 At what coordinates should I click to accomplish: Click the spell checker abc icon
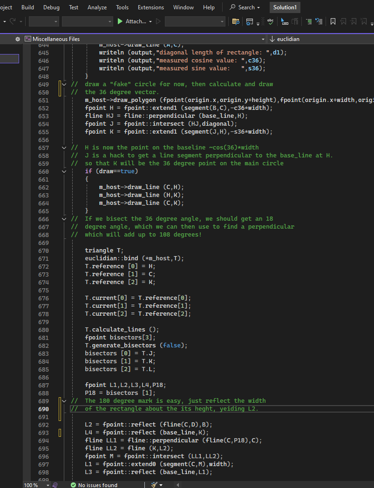click(x=271, y=21)
